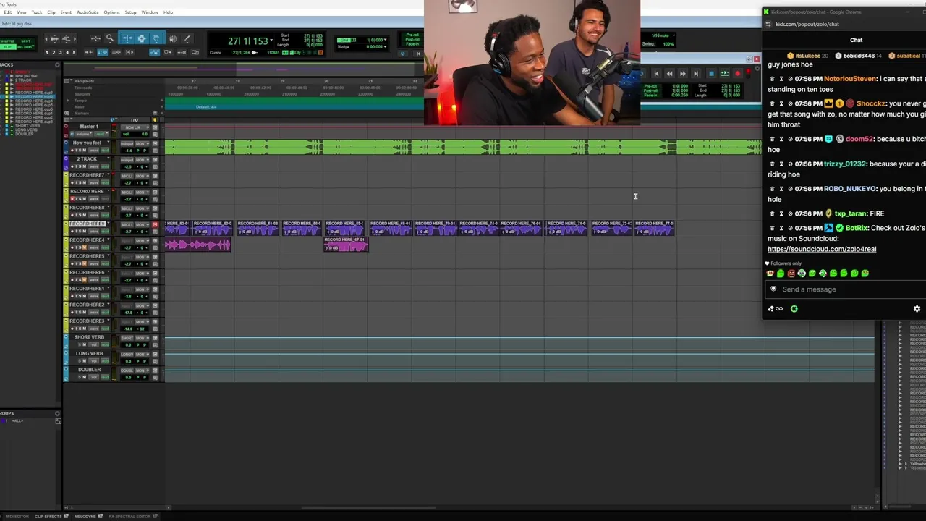Expand the Tempo ruler
The image size is (926, 521).
coord(68,101)
